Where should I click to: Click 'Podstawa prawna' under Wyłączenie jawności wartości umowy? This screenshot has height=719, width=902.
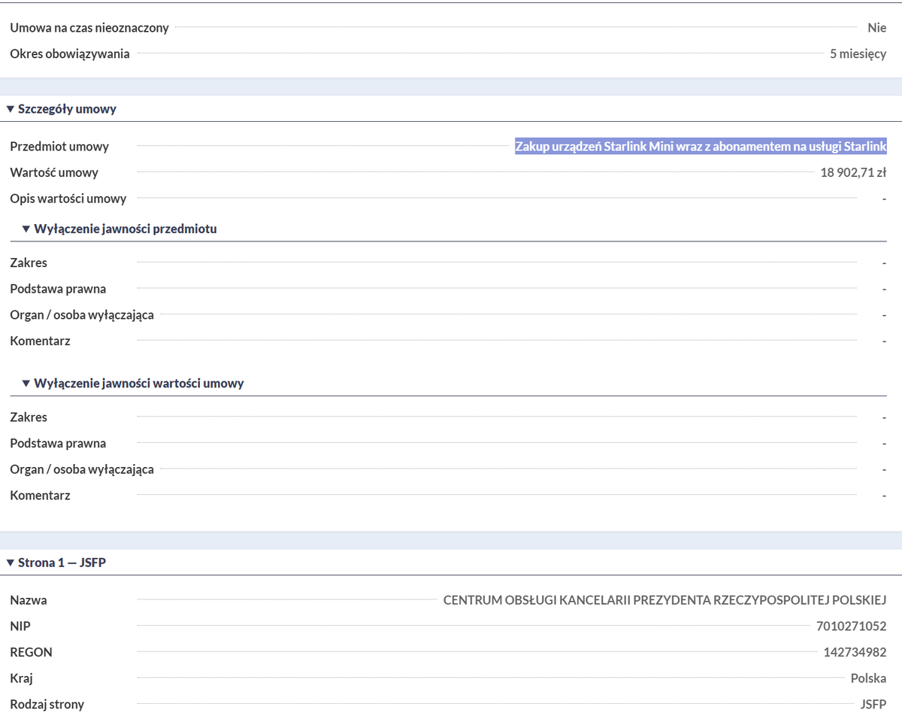[x=58, y=443]
